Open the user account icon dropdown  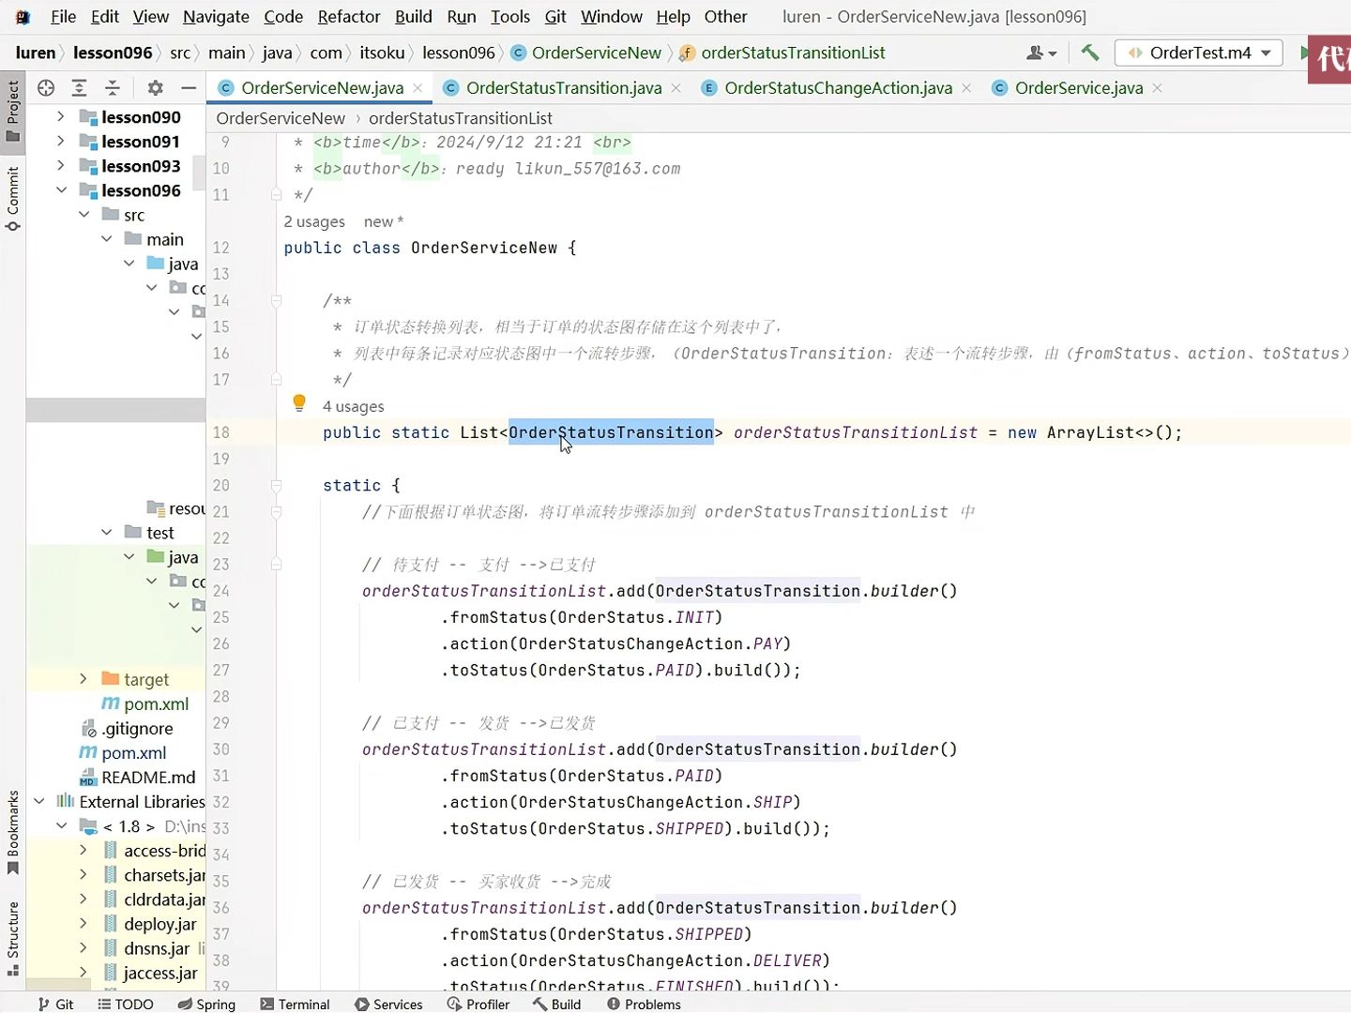[1041, 53]
